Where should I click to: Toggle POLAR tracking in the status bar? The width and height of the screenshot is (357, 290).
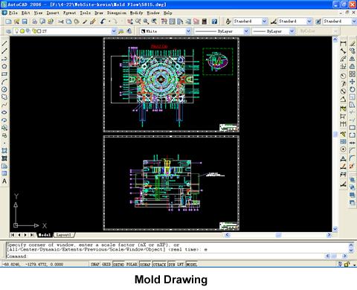click(x=132, y=264)
